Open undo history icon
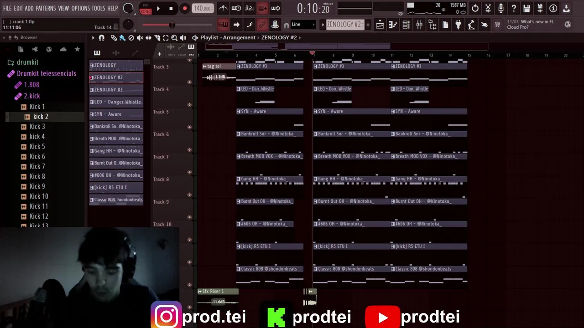The width and height of the screenshot is (584, 328). (x=475, y=8)
